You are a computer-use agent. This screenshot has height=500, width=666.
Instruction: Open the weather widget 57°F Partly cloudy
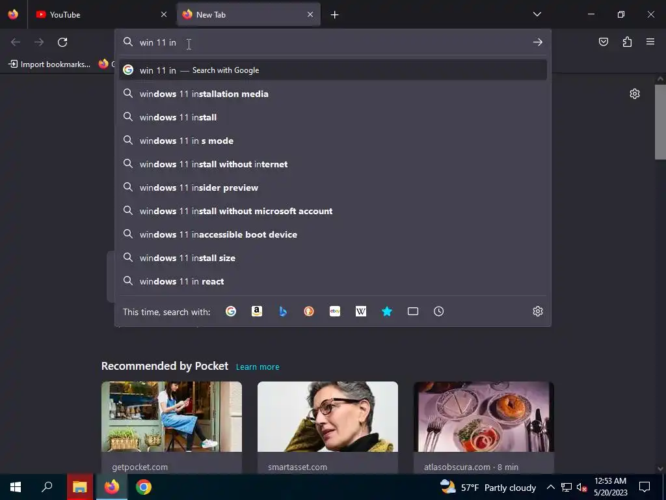pyautogui.click(x=488, y=487)
